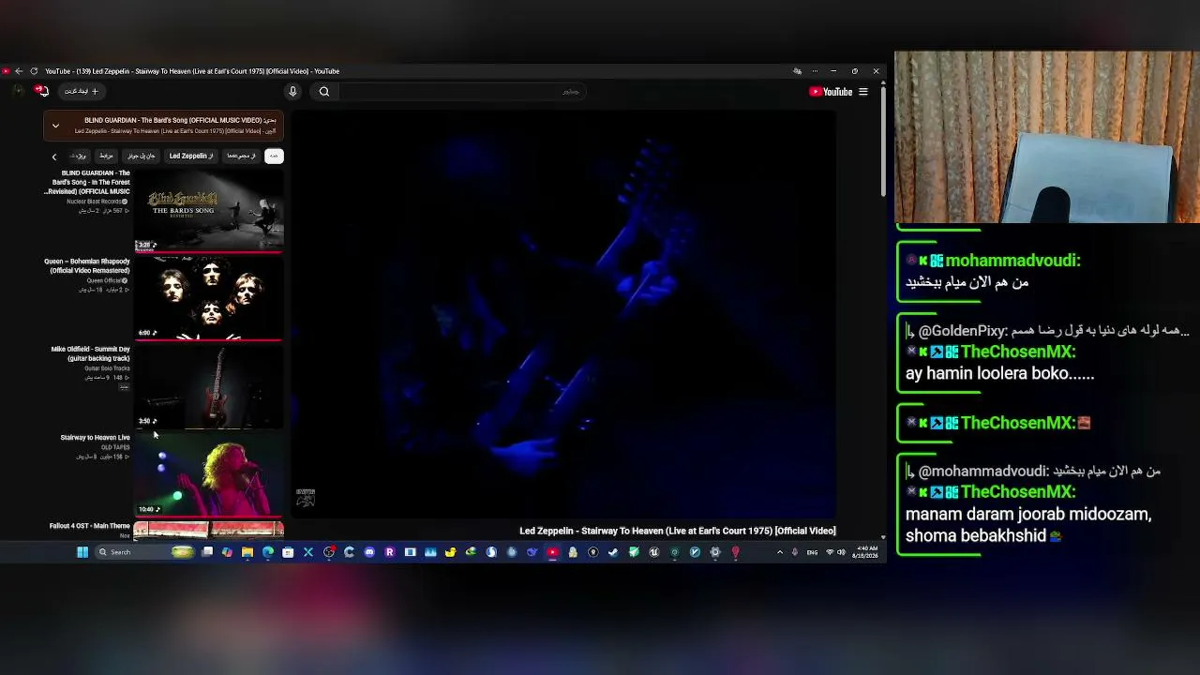Start voice search with microphone icon
The height and width of the screenshot is (675, 1200).
[292, 91]
